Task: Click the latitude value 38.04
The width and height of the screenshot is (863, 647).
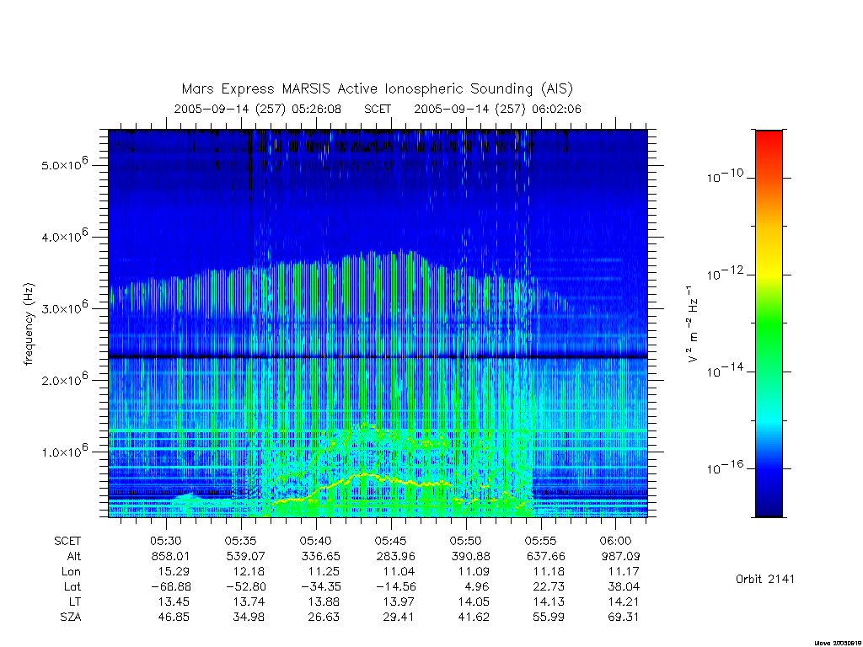Action: 624,586
